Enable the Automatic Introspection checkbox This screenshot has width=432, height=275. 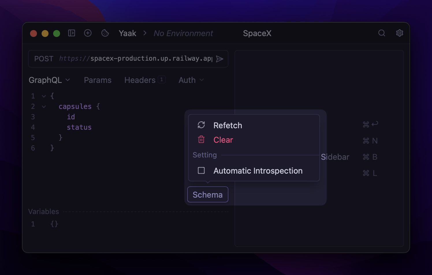201,171
